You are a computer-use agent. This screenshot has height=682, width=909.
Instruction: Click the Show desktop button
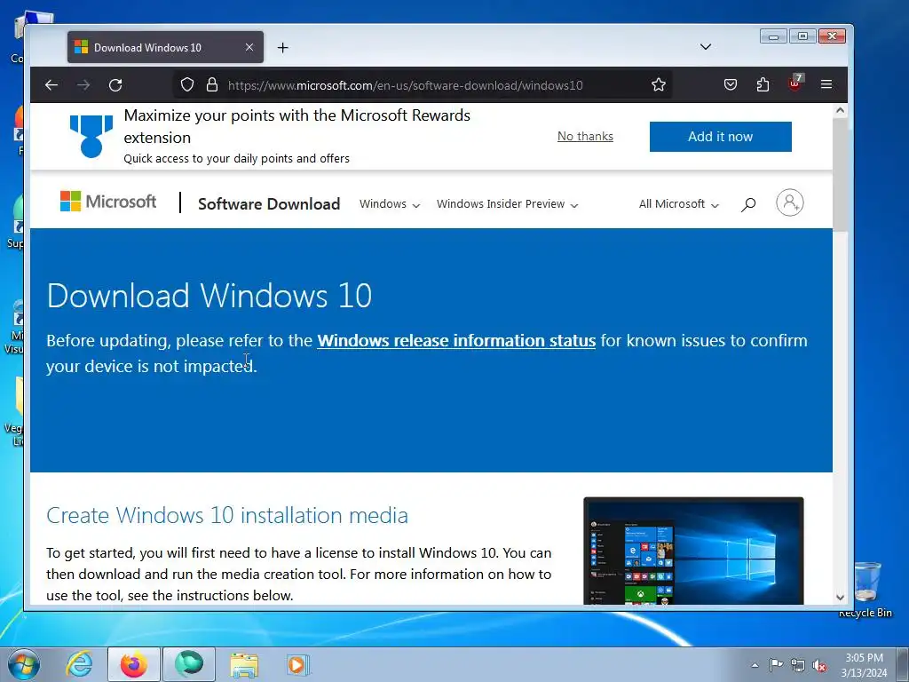[903, 664]
